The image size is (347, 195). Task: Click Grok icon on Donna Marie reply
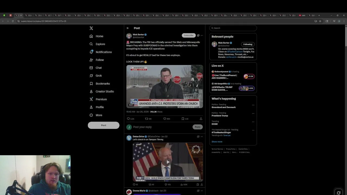(x=198, y=191)
